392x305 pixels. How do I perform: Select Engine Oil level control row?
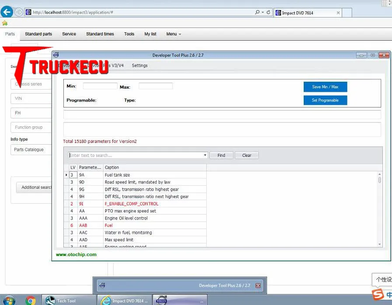[135, 218]
